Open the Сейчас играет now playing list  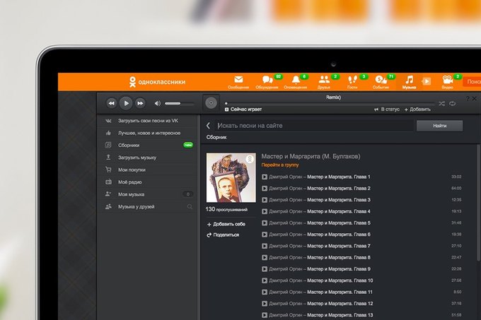coord(243,109)
